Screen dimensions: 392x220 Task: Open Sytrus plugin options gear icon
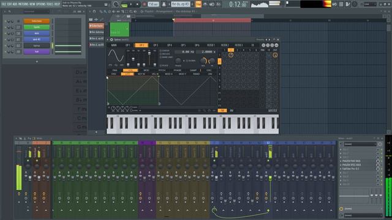point(111,40)
